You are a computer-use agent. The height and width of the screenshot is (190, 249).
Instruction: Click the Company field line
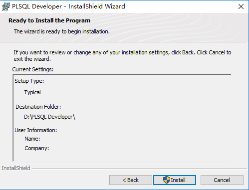pyautogui.click(x=37, y=148)
